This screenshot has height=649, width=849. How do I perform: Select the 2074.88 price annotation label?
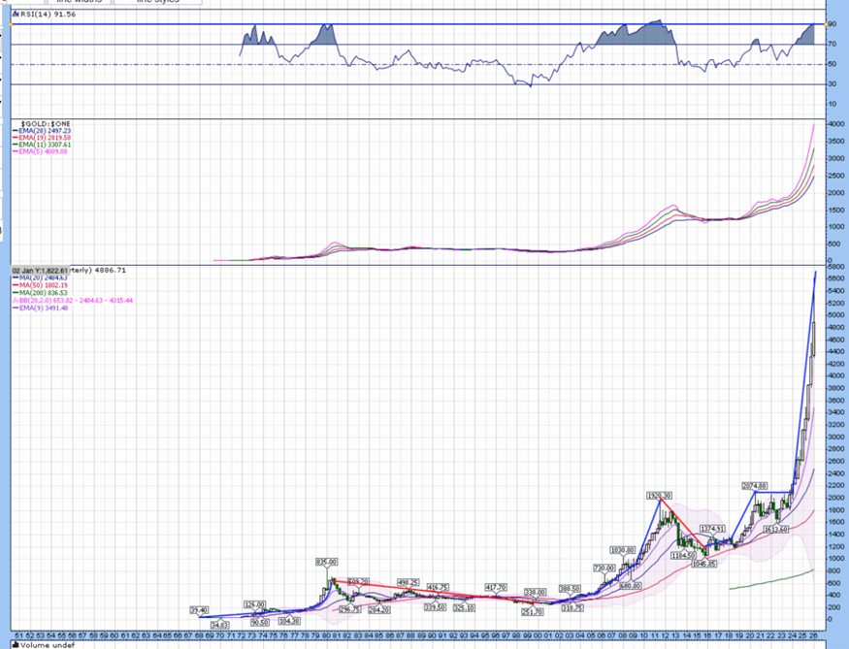[x=755, y=486]
